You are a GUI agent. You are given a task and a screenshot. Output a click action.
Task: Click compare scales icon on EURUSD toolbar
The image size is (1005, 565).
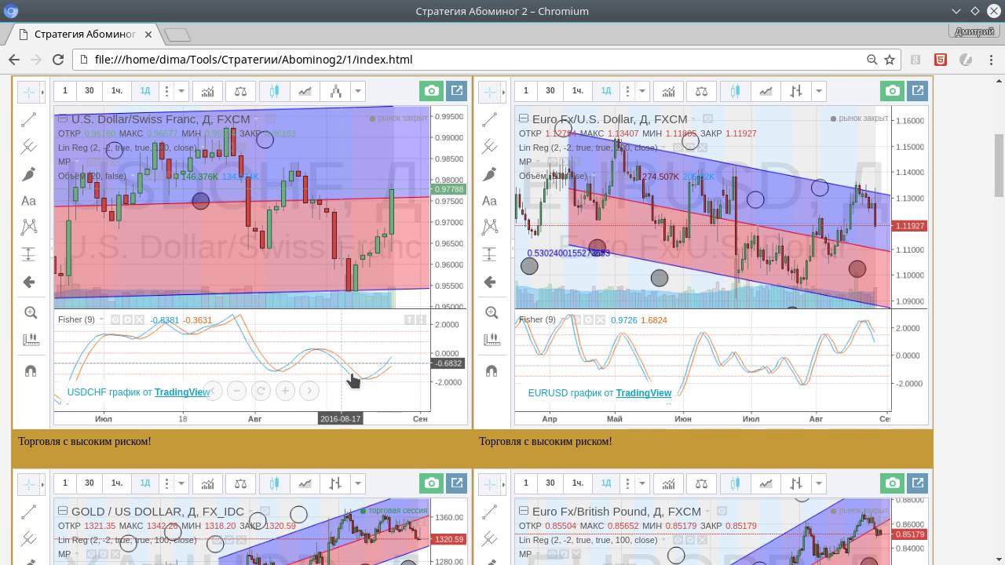pos(702,91)
